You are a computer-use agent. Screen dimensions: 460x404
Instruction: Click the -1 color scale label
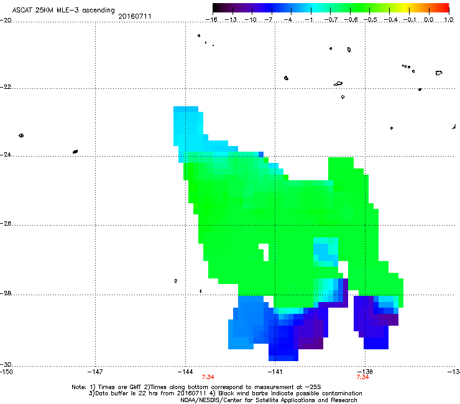308,20
